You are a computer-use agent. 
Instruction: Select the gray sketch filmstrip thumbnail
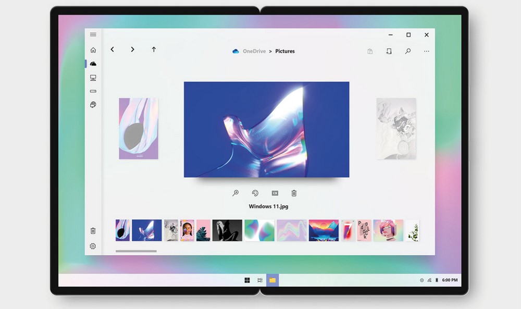[x=171, y=230]
